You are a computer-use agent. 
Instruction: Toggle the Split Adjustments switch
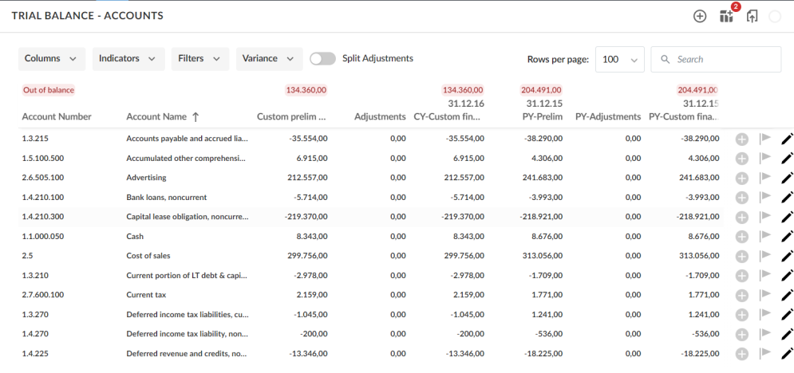pyautogui.click(x=322, y=58)
